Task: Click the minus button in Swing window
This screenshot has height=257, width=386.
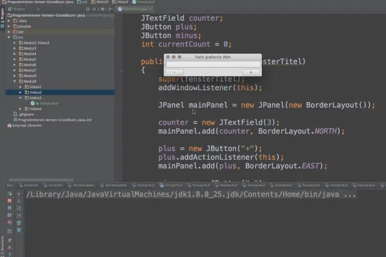Action: pos(174,72)
